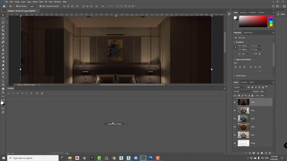The image size is (287, 161).
Task: Collapse the Transform section
Action: coord(234,42)
